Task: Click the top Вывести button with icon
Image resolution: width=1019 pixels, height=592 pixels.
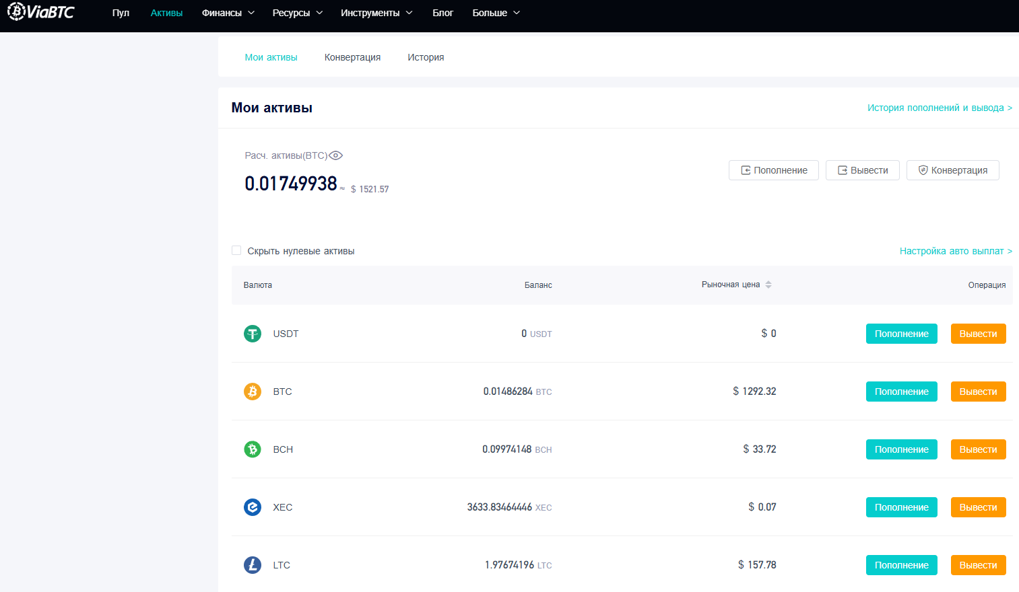Action: (x=863, y=170)
